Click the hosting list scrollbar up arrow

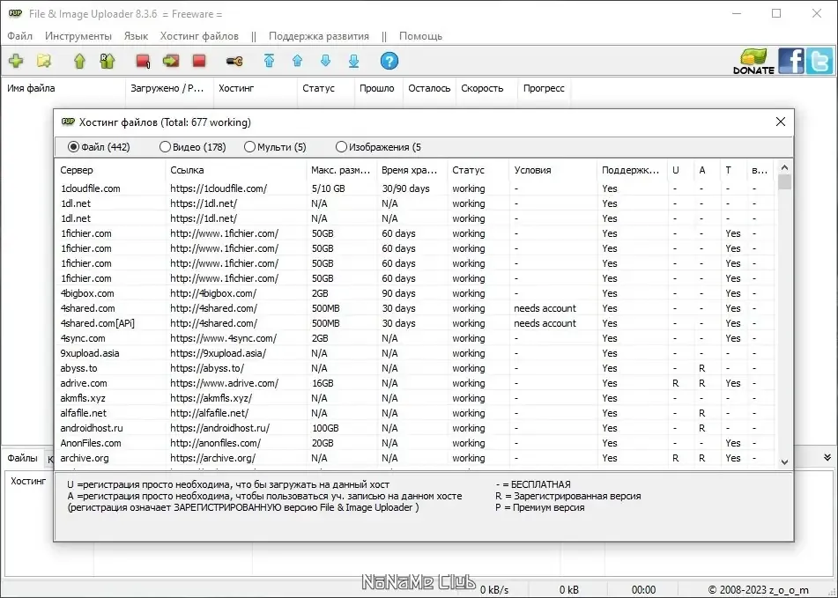coord(784,167)
